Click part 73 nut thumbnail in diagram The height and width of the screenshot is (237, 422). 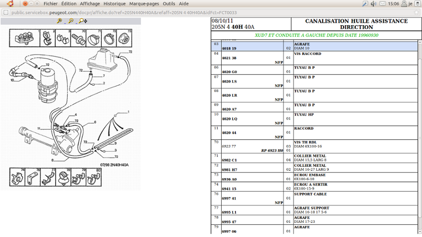(x=123, y=38)
